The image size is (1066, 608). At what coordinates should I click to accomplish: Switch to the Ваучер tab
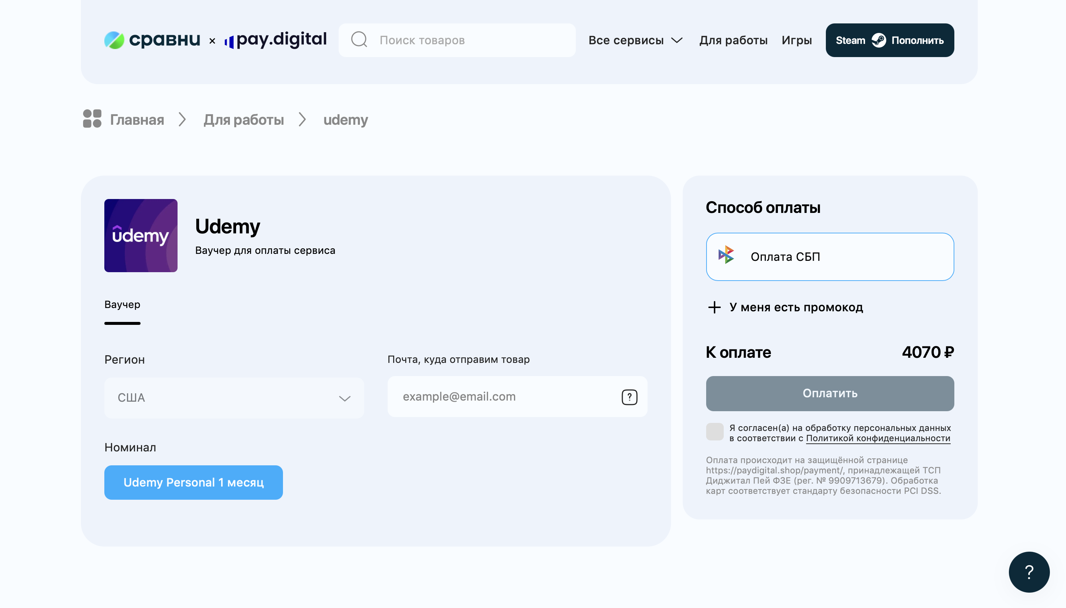coord(122,304)
